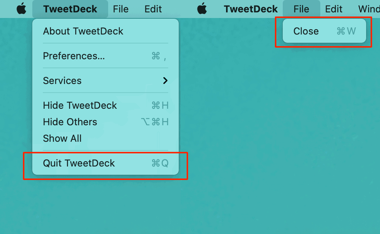The height and width of the screenshot is (234, 380).
Task: Click the ⌘Q shortcut in the Quit row
Action: pyautogui.click(x=160, y=163)
